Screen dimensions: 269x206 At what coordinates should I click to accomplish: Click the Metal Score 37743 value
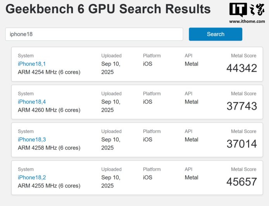tap(241, 106)
